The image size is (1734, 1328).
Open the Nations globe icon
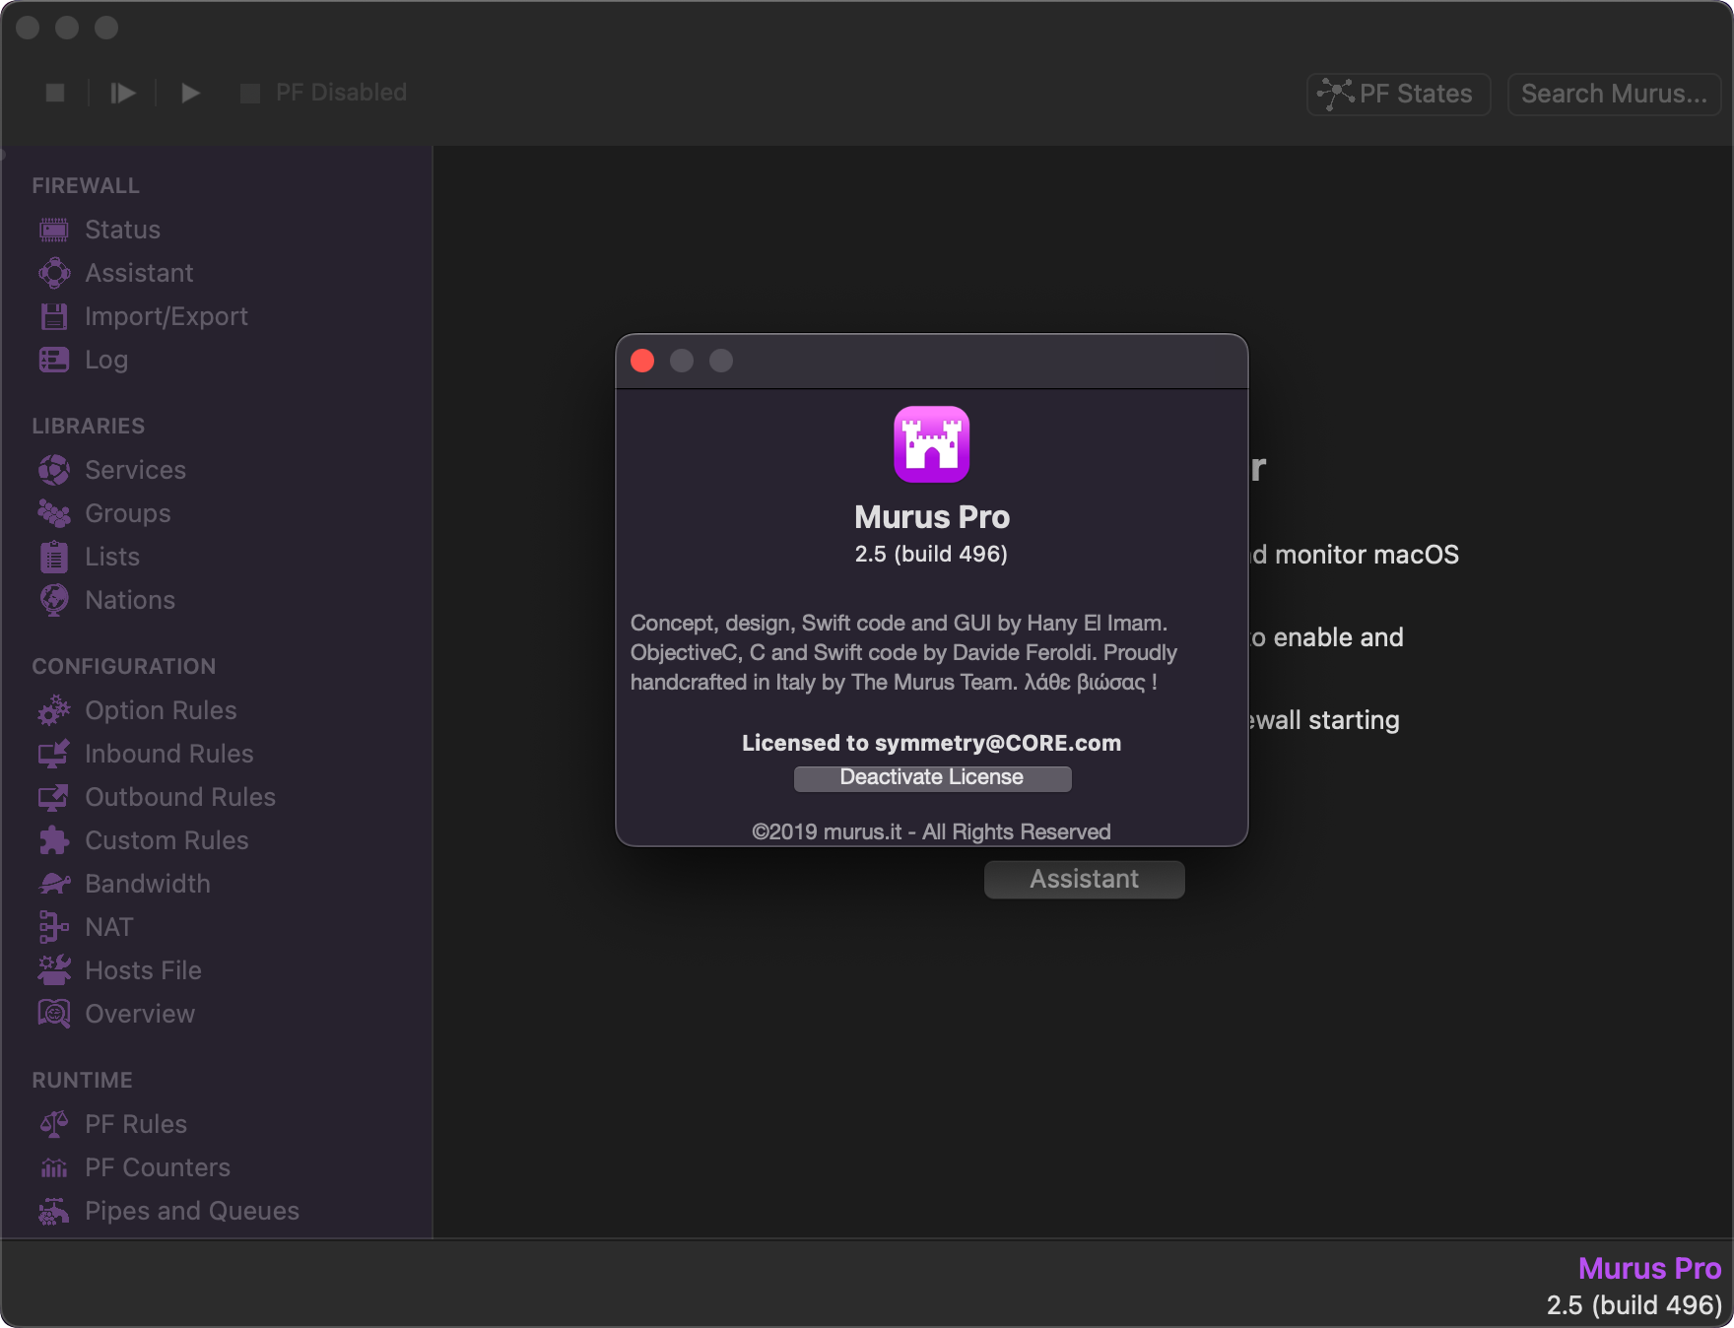click(54, 600)
